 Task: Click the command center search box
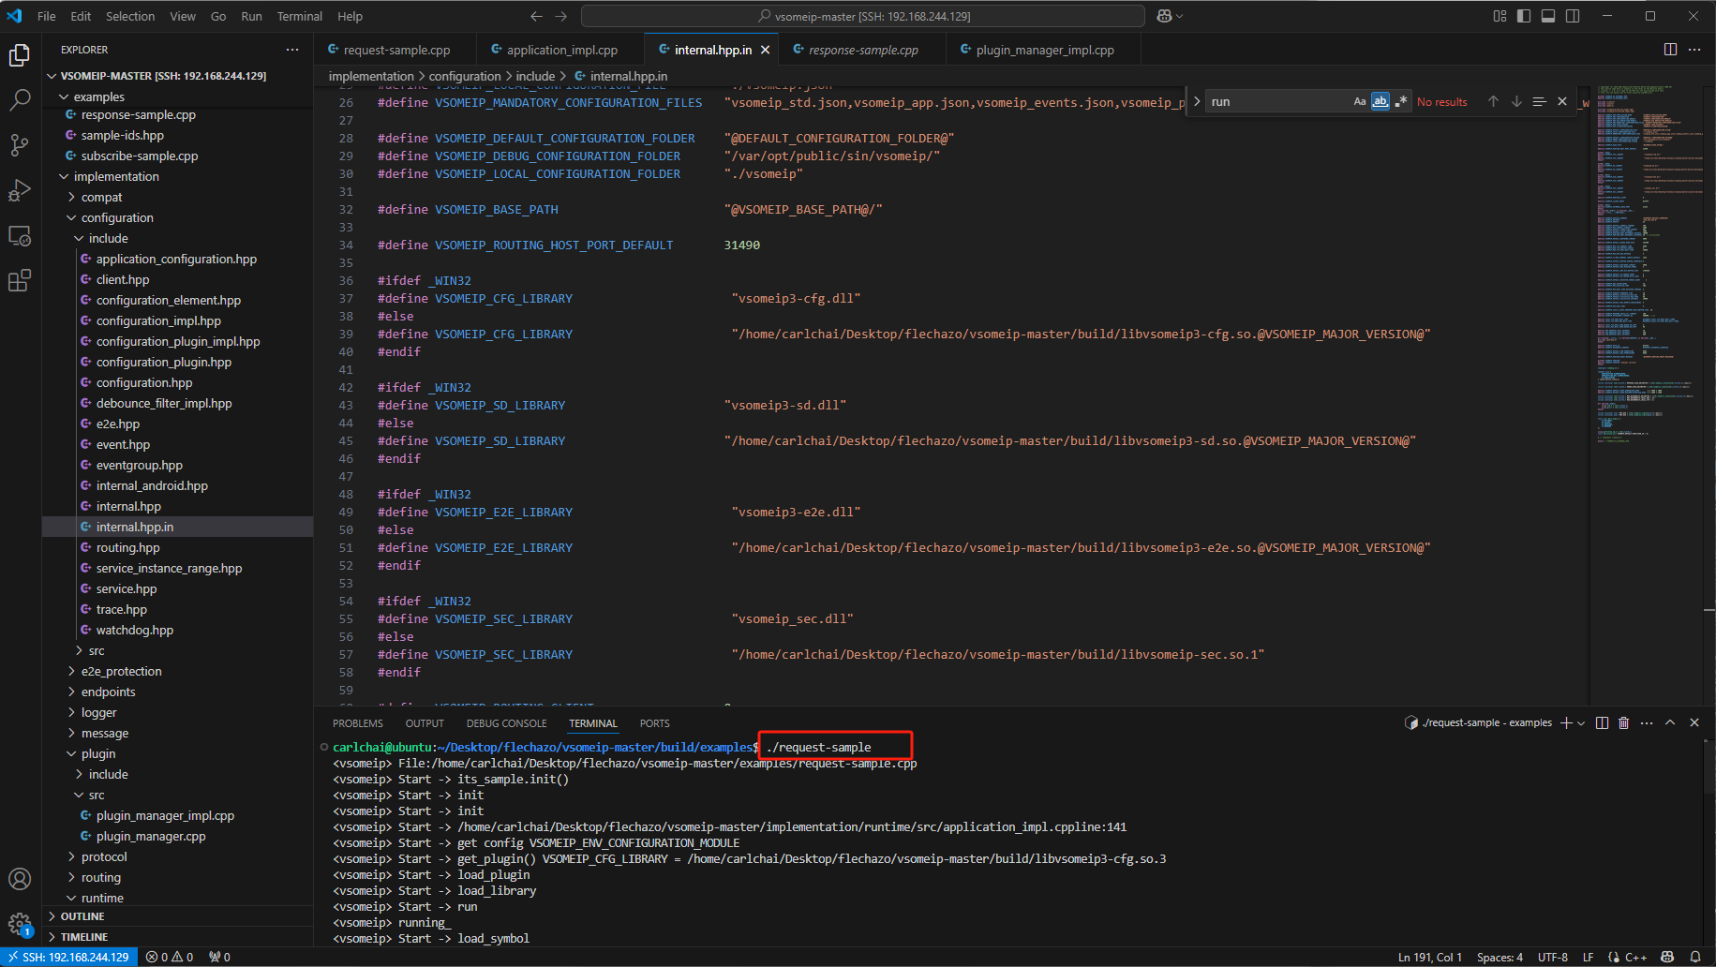pos(863,16)
